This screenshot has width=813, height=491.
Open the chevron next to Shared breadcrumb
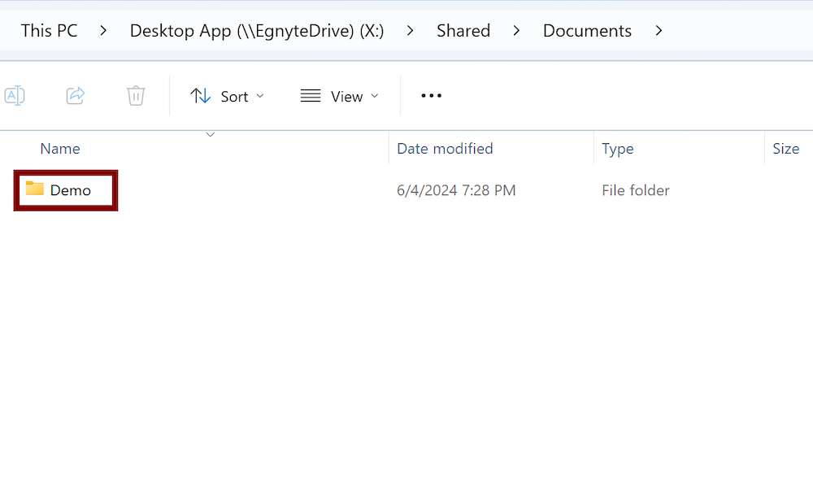516,30
